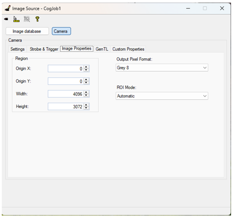Open the Settings tab
Screen dimensions: 234x220
point(18,49)
